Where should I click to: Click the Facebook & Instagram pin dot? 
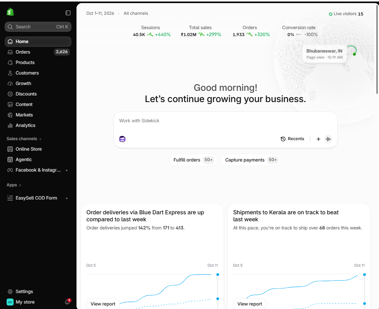(x=67, y=170)
